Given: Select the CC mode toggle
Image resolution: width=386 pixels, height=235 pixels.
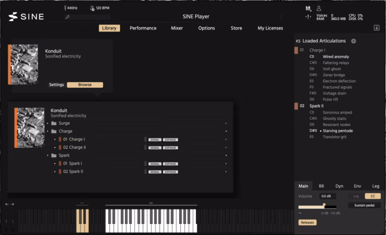Looking at the screenshot, I should (372, 196).
